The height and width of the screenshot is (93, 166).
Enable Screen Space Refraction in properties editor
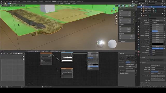[151, 74]
